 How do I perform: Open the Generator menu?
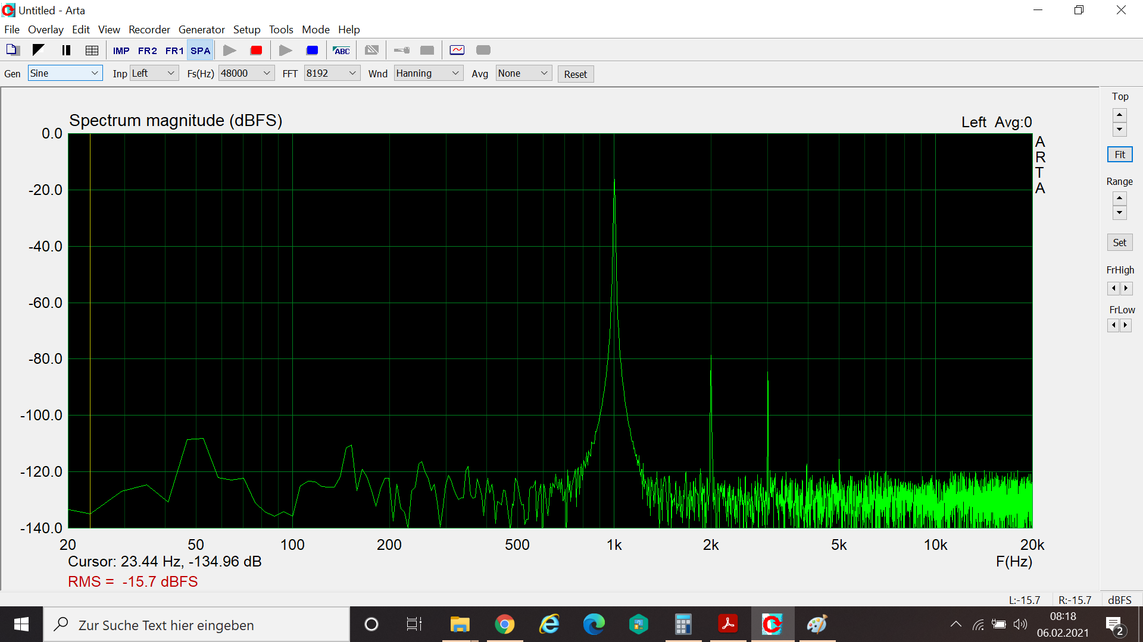click(202, 29)
